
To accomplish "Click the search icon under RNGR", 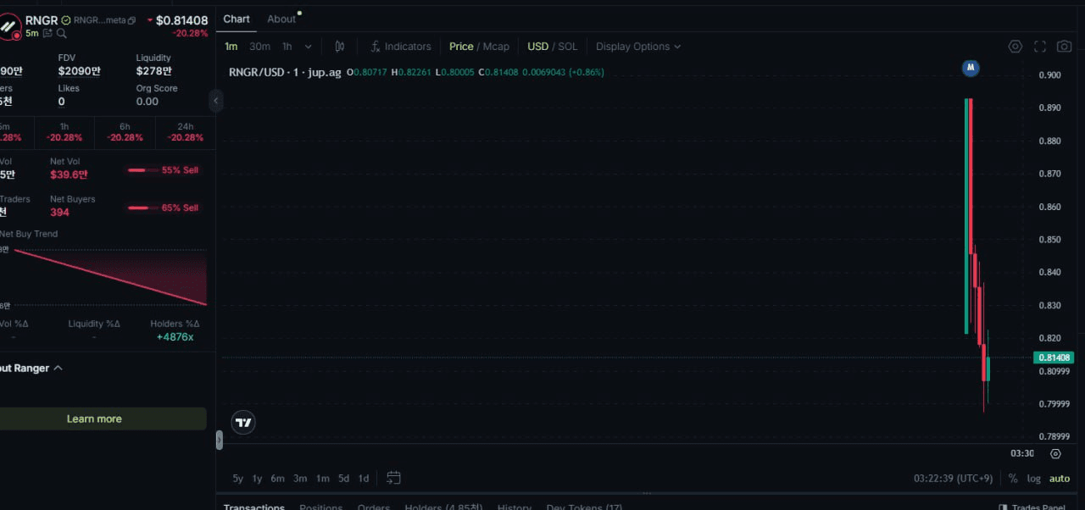I will [61, 33].
